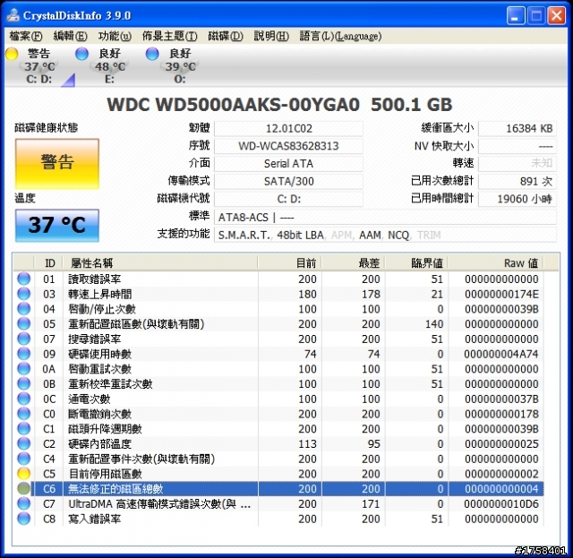Click yellow caution icon of C5 目前停用磁區數
This screenshot has height=558, width=573.
tap(24, 474)
